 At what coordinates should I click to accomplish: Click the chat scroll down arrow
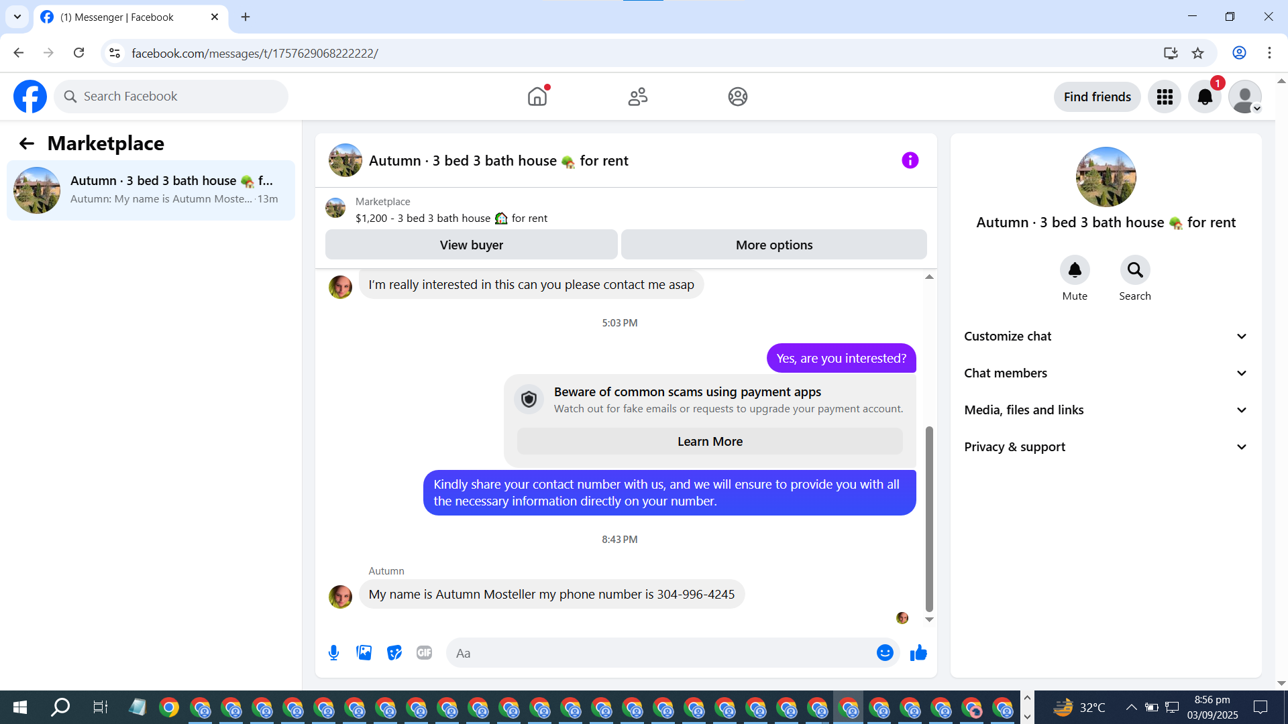point(929,619)
